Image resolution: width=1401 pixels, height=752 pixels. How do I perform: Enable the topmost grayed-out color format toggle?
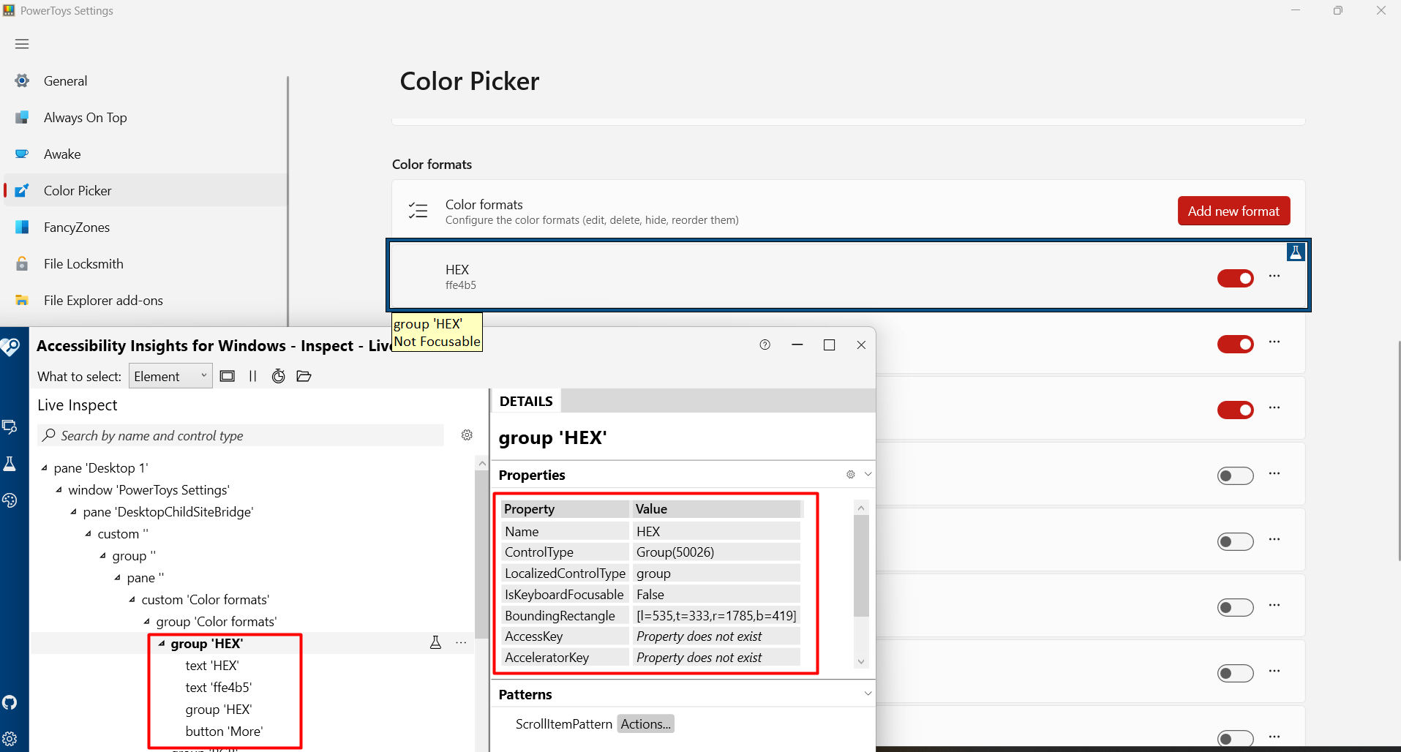[x=1235, y=475]
